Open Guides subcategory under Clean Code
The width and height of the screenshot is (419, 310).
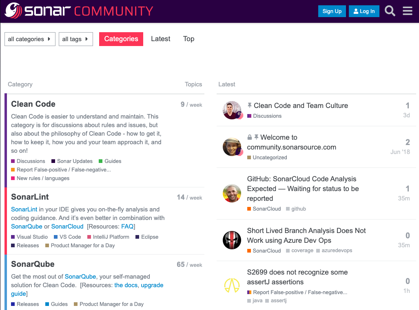[110, 161]
